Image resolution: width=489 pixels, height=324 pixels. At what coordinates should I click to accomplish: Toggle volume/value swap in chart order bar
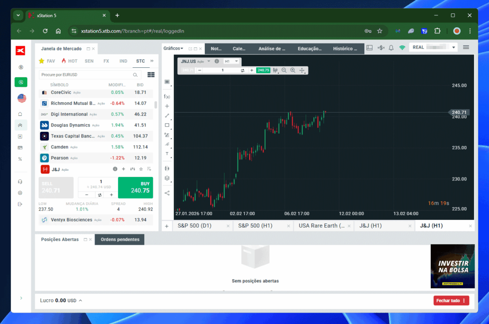(243, 71)
